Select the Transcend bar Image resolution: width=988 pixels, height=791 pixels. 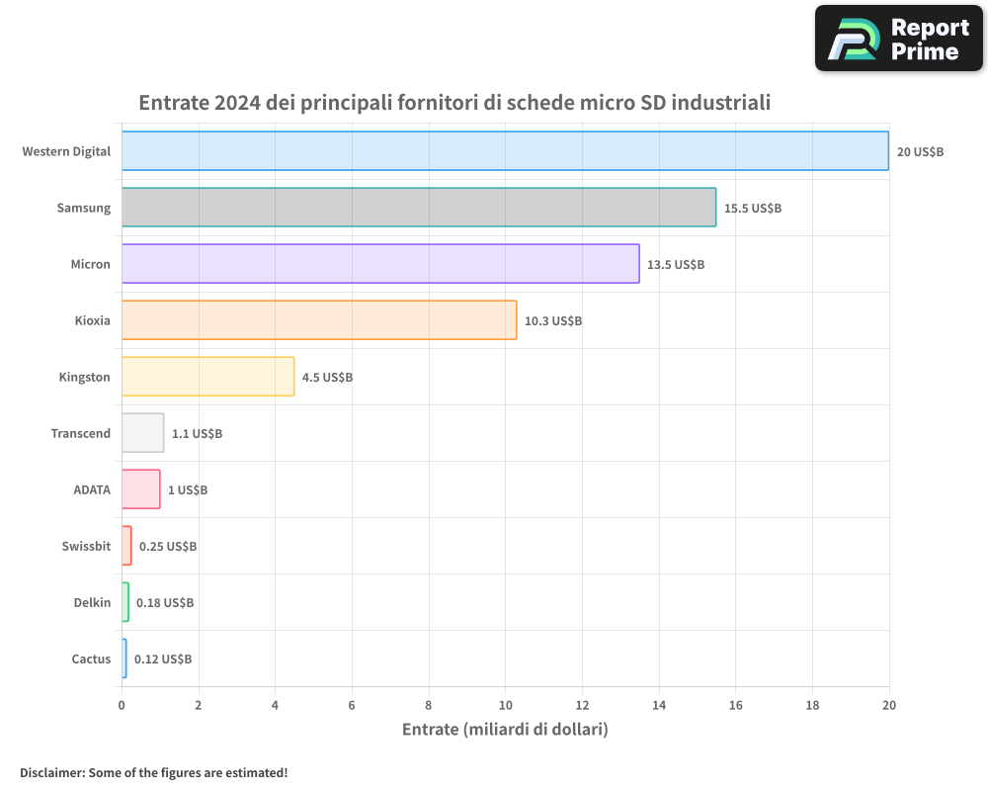tap(141, 433)
